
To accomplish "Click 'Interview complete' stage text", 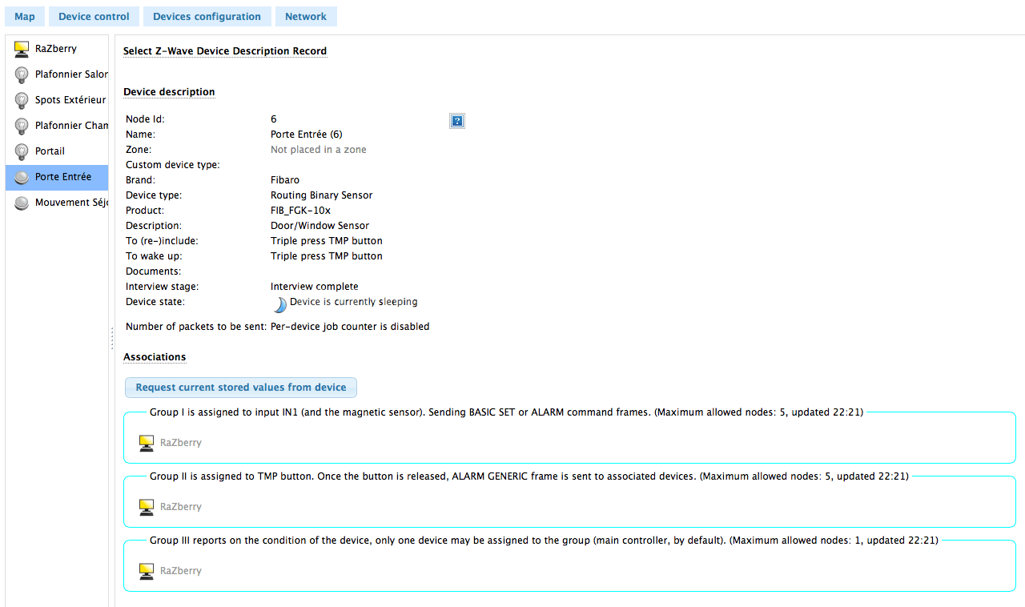I will click(315, 287).
